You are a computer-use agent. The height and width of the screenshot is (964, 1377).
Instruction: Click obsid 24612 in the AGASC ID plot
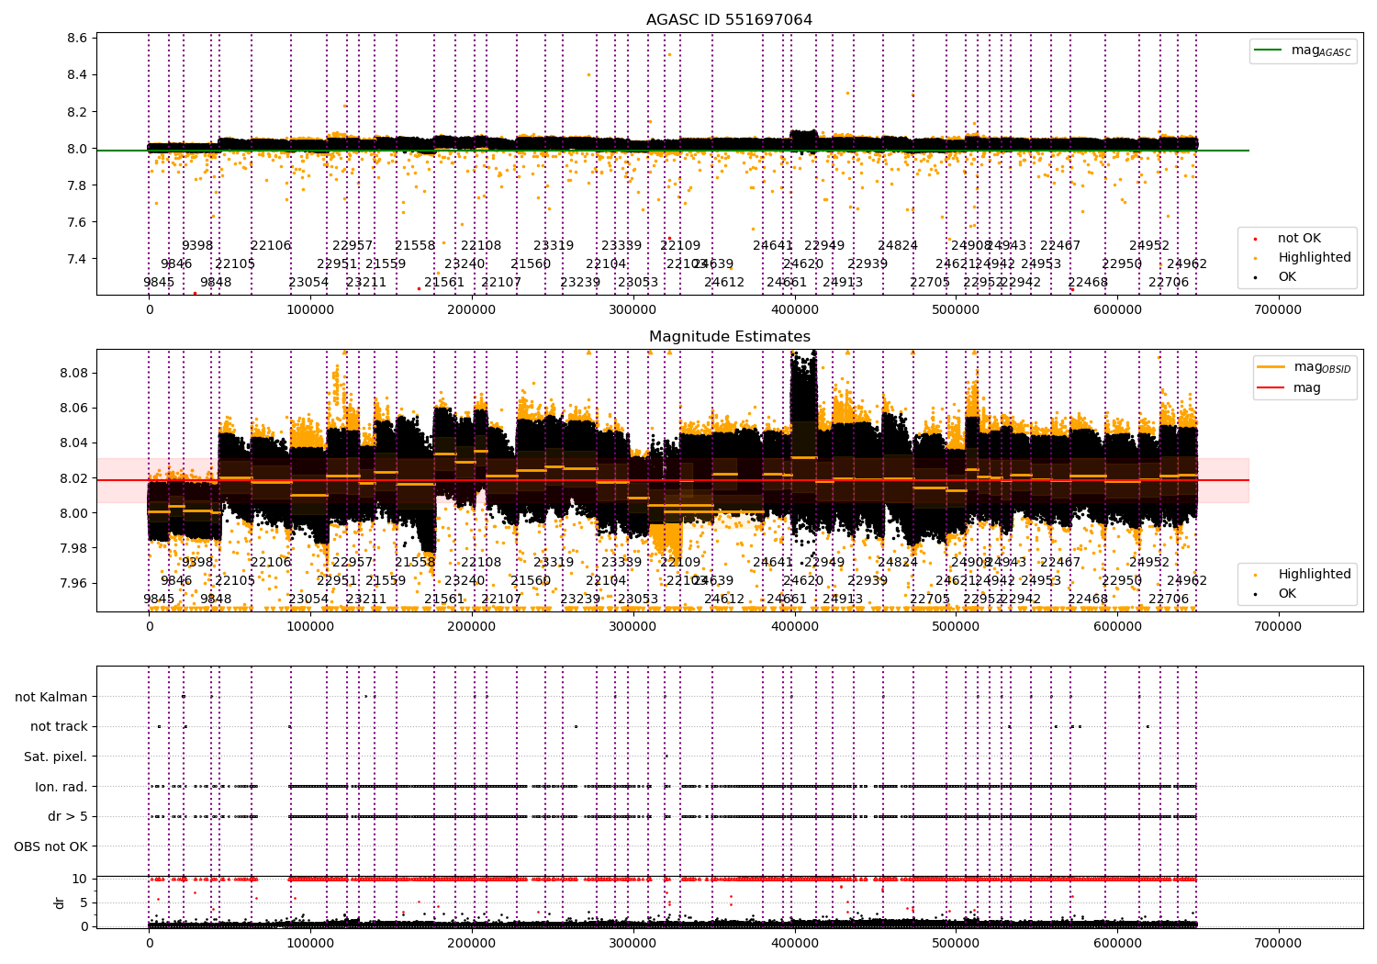(724, 283)
